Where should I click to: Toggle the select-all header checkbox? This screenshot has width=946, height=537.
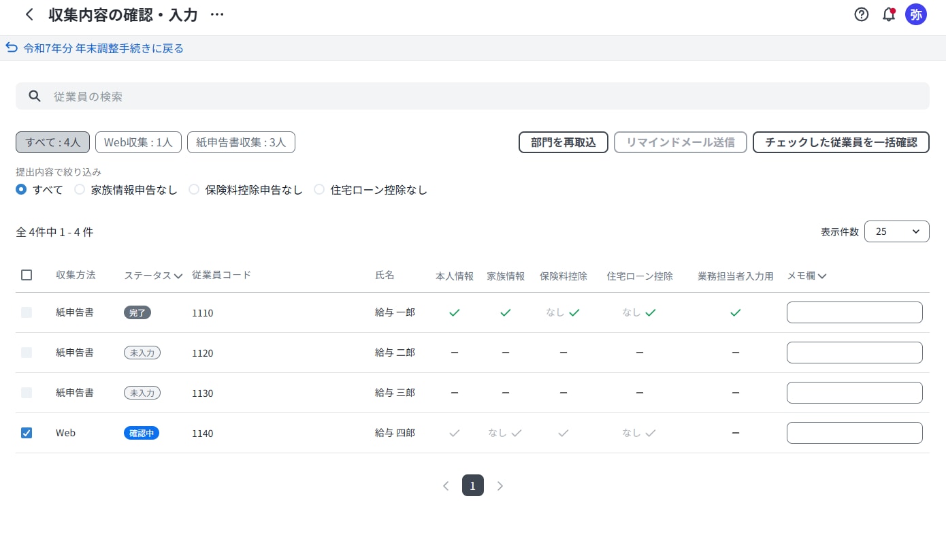coord(27,275)
